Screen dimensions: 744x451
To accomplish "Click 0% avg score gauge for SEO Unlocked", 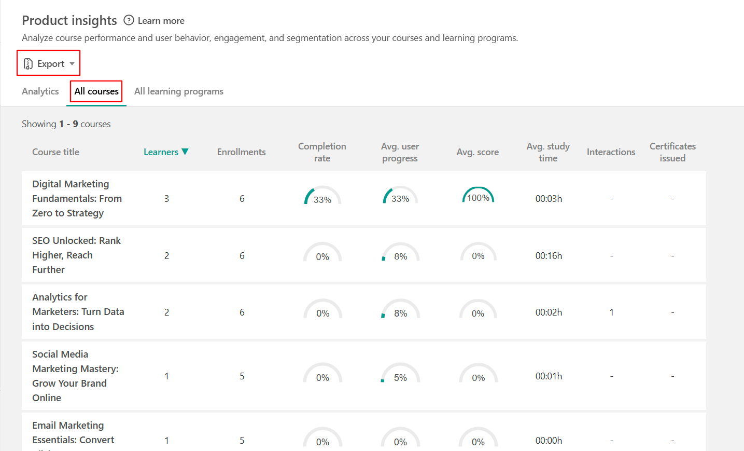I will click(478, 253).
